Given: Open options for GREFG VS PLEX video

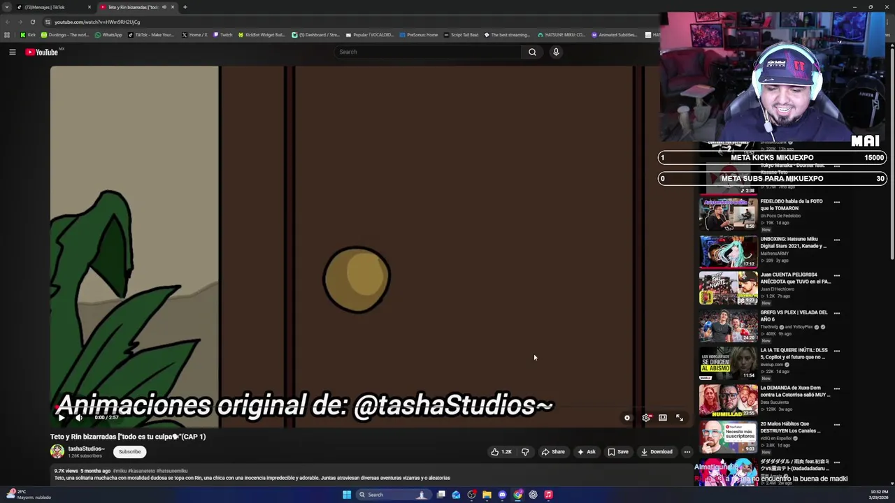Looking at the screenshot, I should point(836,313).
